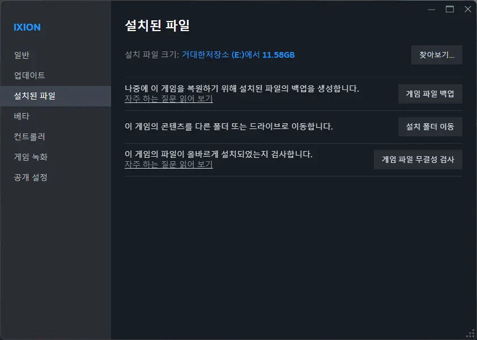Click the 찾아보기 button to browse files
This screenshot has height=340, width=477.
436,55
